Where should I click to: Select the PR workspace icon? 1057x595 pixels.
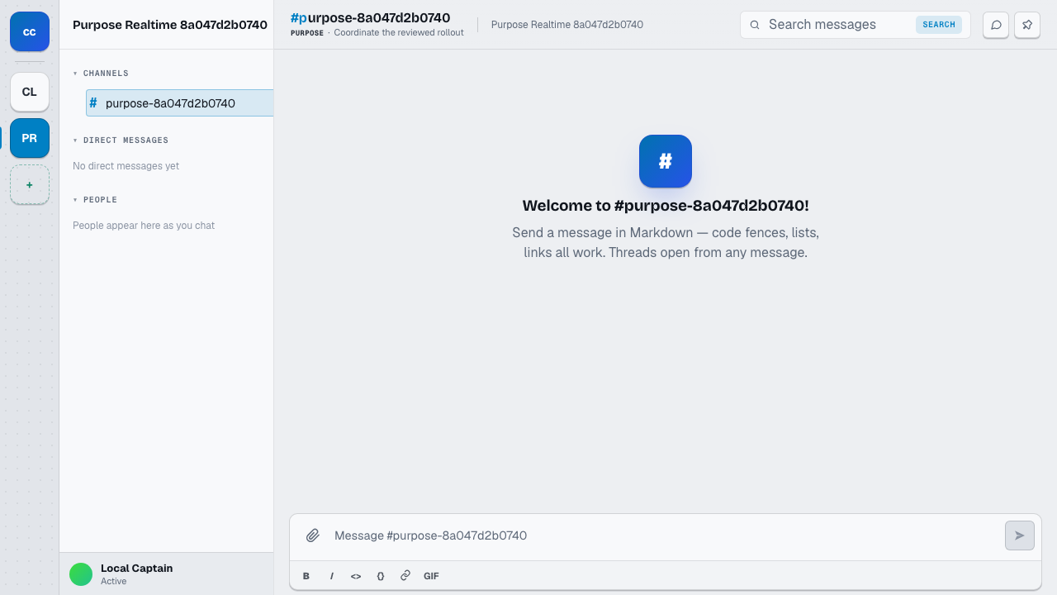(30, 138)
